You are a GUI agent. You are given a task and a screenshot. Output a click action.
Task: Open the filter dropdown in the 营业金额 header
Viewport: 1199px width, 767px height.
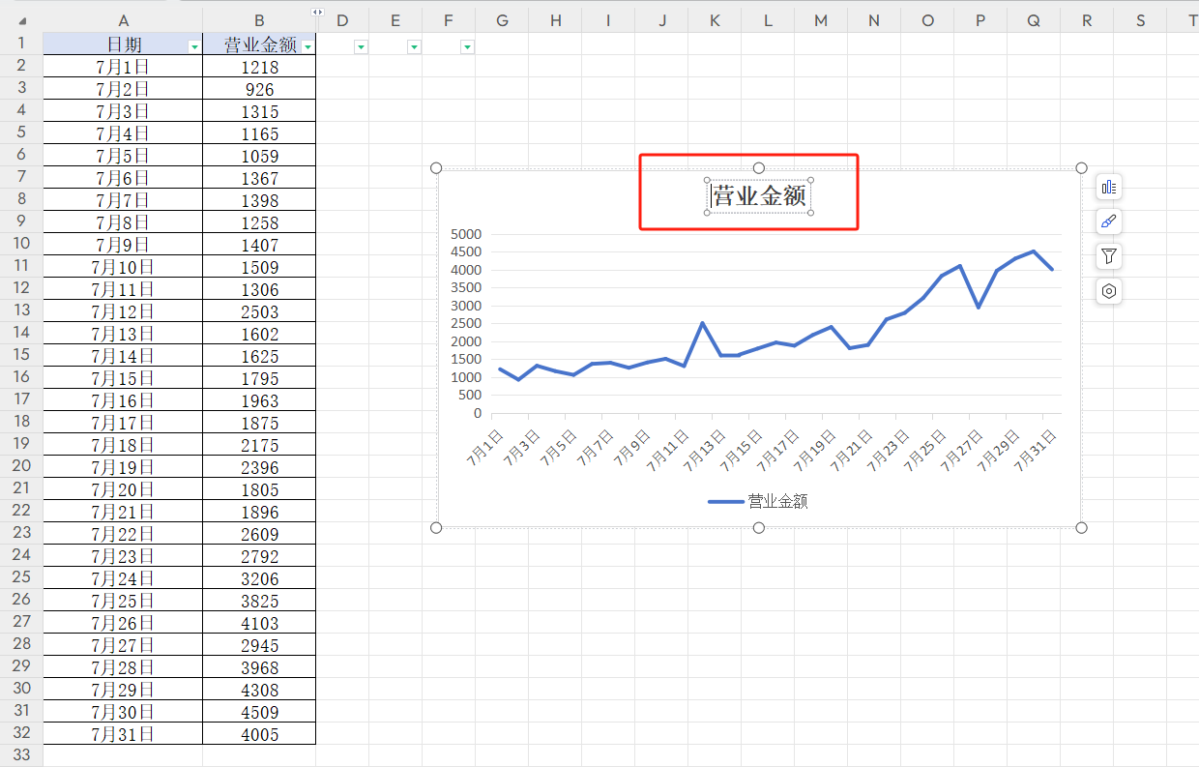(x=307, y=46)
